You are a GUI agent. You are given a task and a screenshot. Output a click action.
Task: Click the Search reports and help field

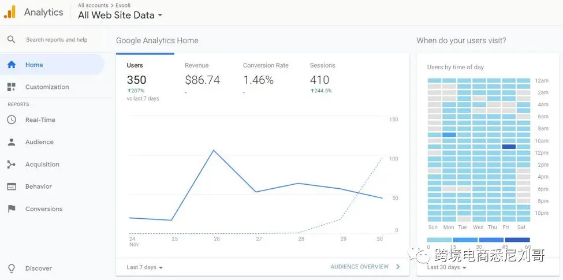(57, 40)
